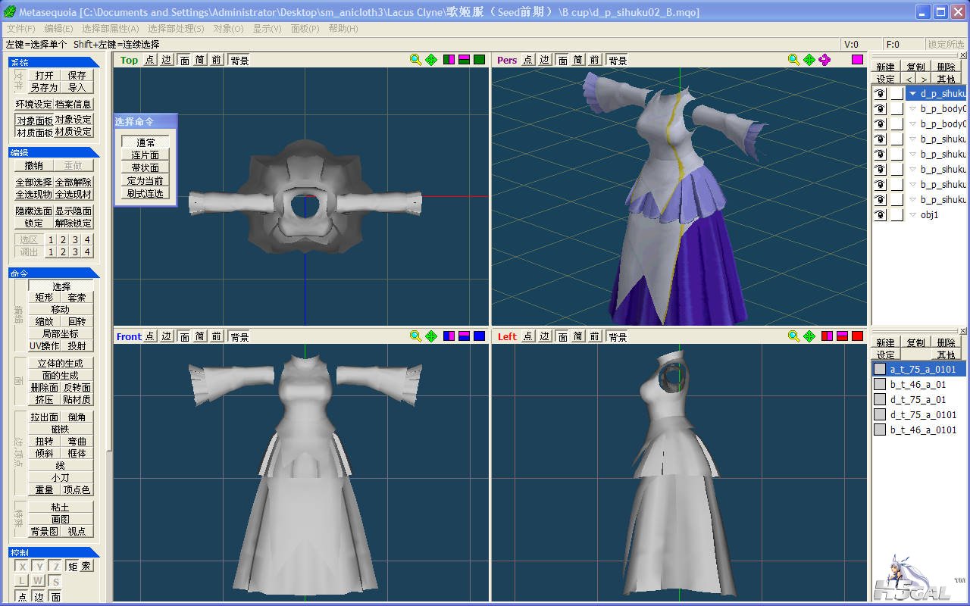Toggle visibility of the d_p_sihuku object

(x=880, y=94)
